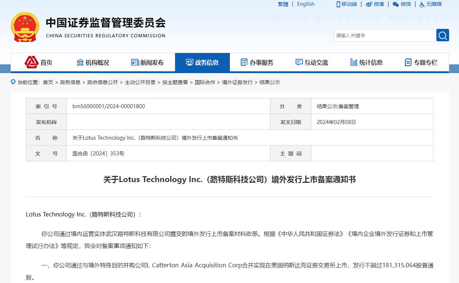The height and width of the screenshot is (283, 459).
Task: Click the CSRC national emblem logo
Action: click(x=25, y=27)
